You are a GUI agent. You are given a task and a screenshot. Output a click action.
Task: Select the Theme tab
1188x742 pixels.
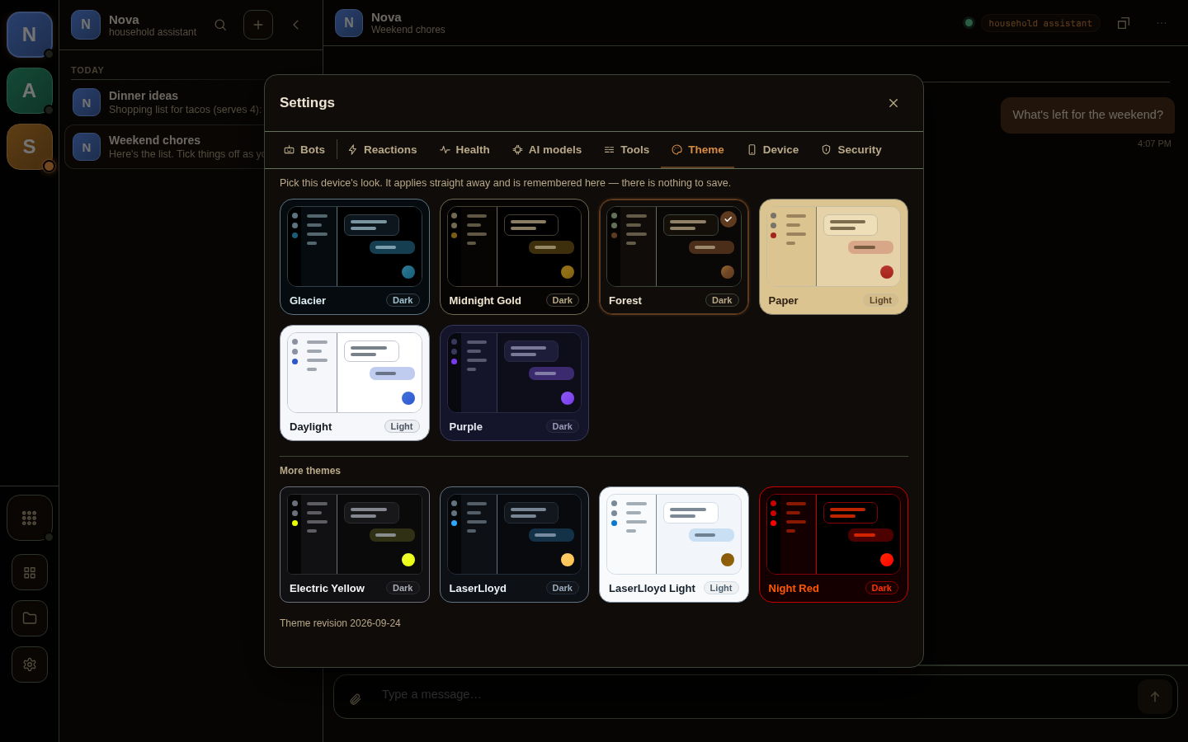[698, 150]
